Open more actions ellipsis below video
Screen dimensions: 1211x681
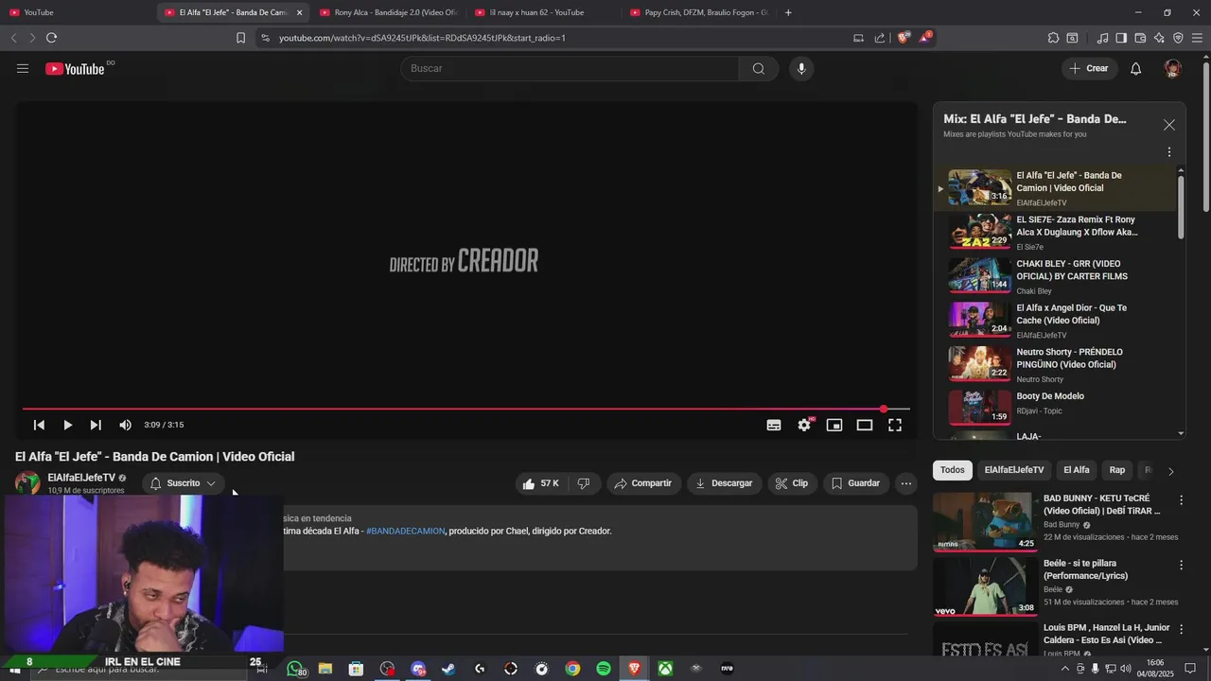coord(906,483)
